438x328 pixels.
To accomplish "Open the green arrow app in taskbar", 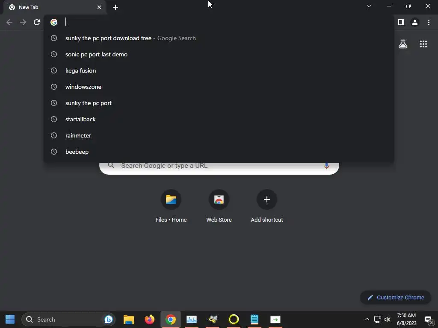I will point(275,319).
